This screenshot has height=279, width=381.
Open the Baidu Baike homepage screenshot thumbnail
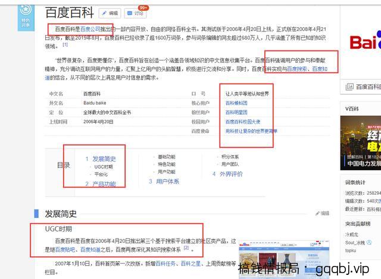coord(284,259)
